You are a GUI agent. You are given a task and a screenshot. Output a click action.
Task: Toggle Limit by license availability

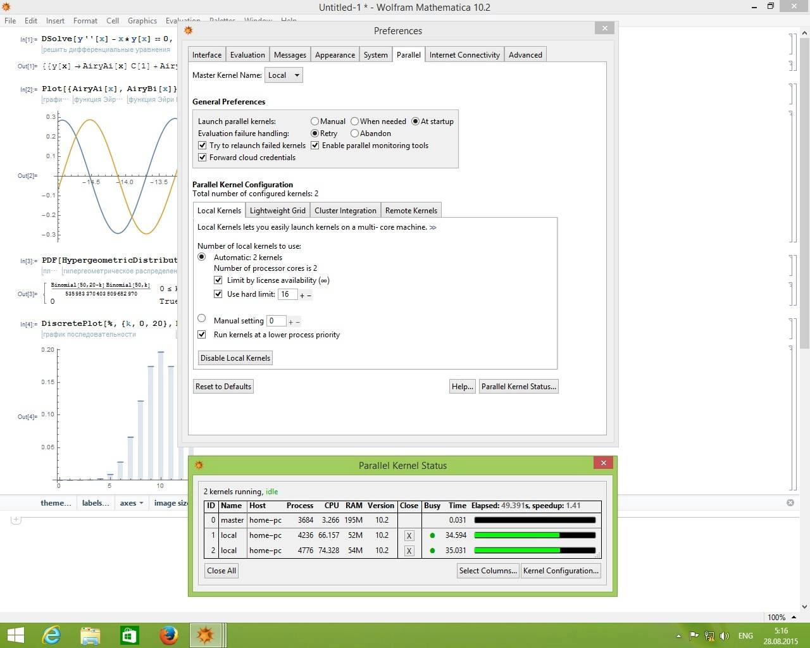click(x=218, y=280)
